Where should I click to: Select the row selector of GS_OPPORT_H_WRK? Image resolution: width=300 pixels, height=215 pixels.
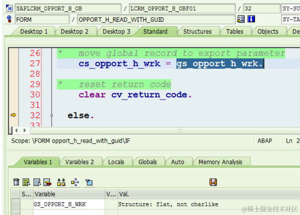coord(16,204)
